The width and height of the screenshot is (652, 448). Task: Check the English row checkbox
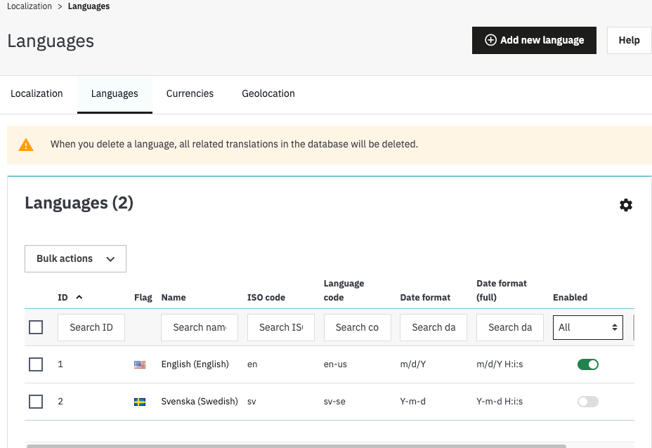pyautogui.click(x=36, y=364)
